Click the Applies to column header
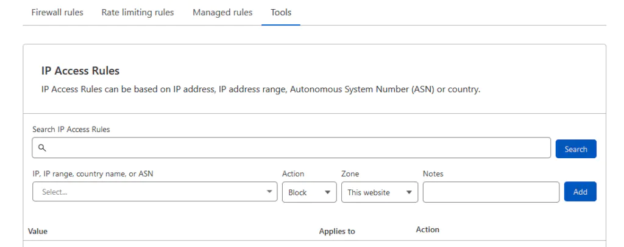This screenshot has height=247, width=624. click(x=337, y=231)
